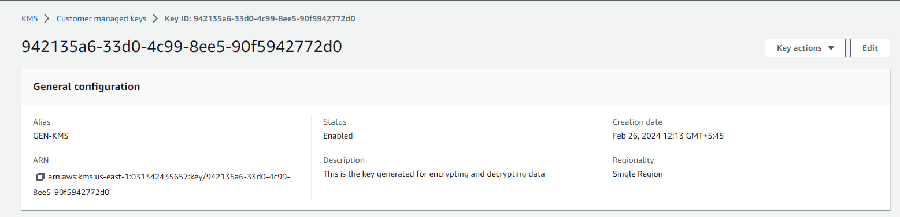Copy the key ARN with the copy icon

40,177
